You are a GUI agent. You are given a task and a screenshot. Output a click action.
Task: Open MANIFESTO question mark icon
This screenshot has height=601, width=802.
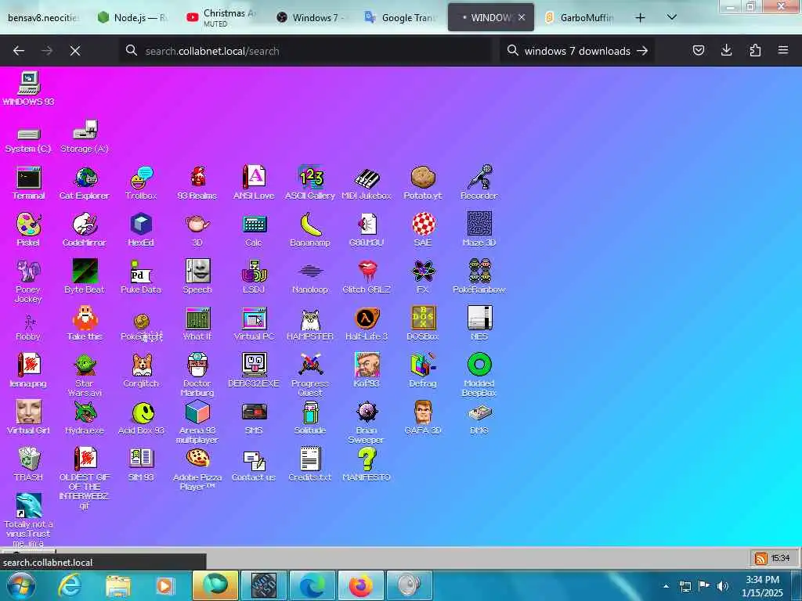click(x=367, y=465)
